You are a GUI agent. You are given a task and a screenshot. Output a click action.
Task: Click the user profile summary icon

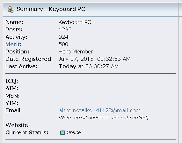(11, 9)
